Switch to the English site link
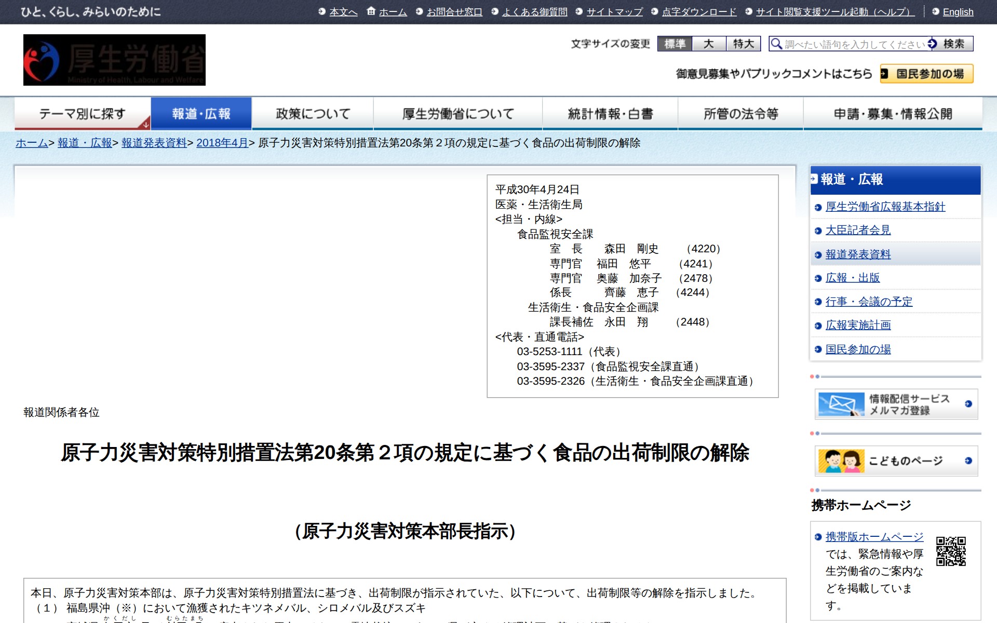 pos(958,12)
